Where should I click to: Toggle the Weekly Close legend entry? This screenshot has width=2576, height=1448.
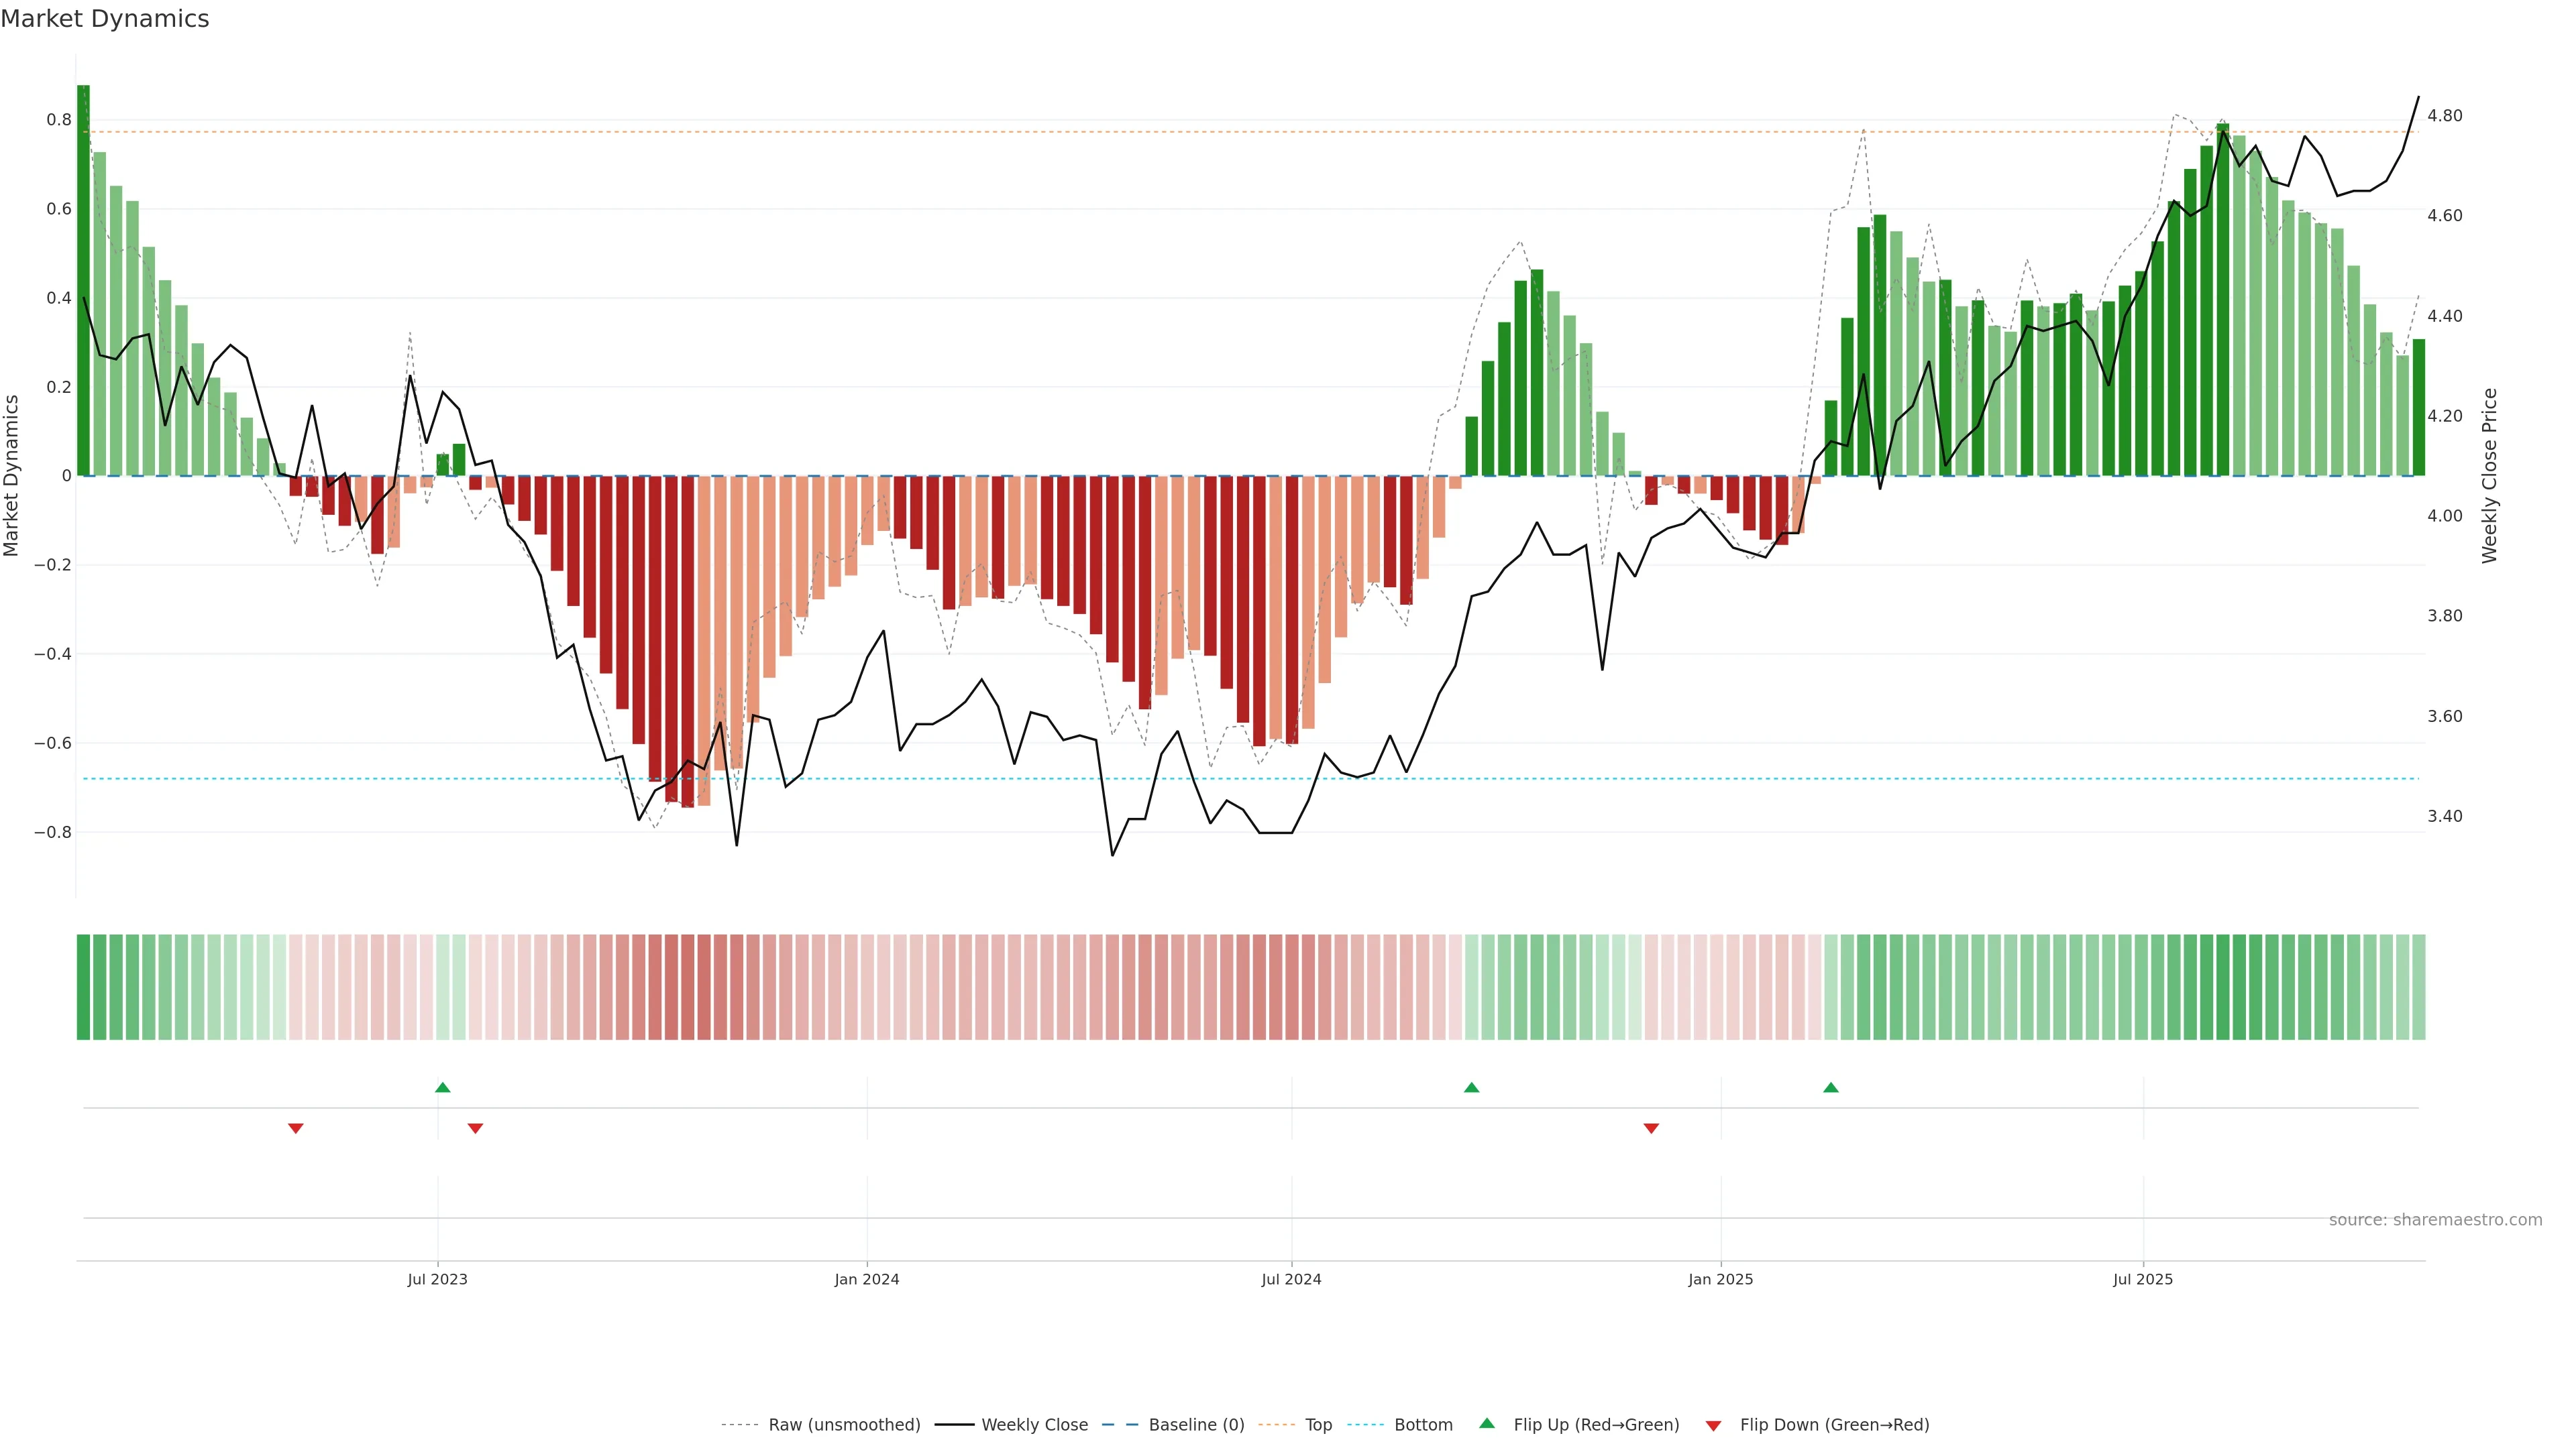coord(1034,1425)
